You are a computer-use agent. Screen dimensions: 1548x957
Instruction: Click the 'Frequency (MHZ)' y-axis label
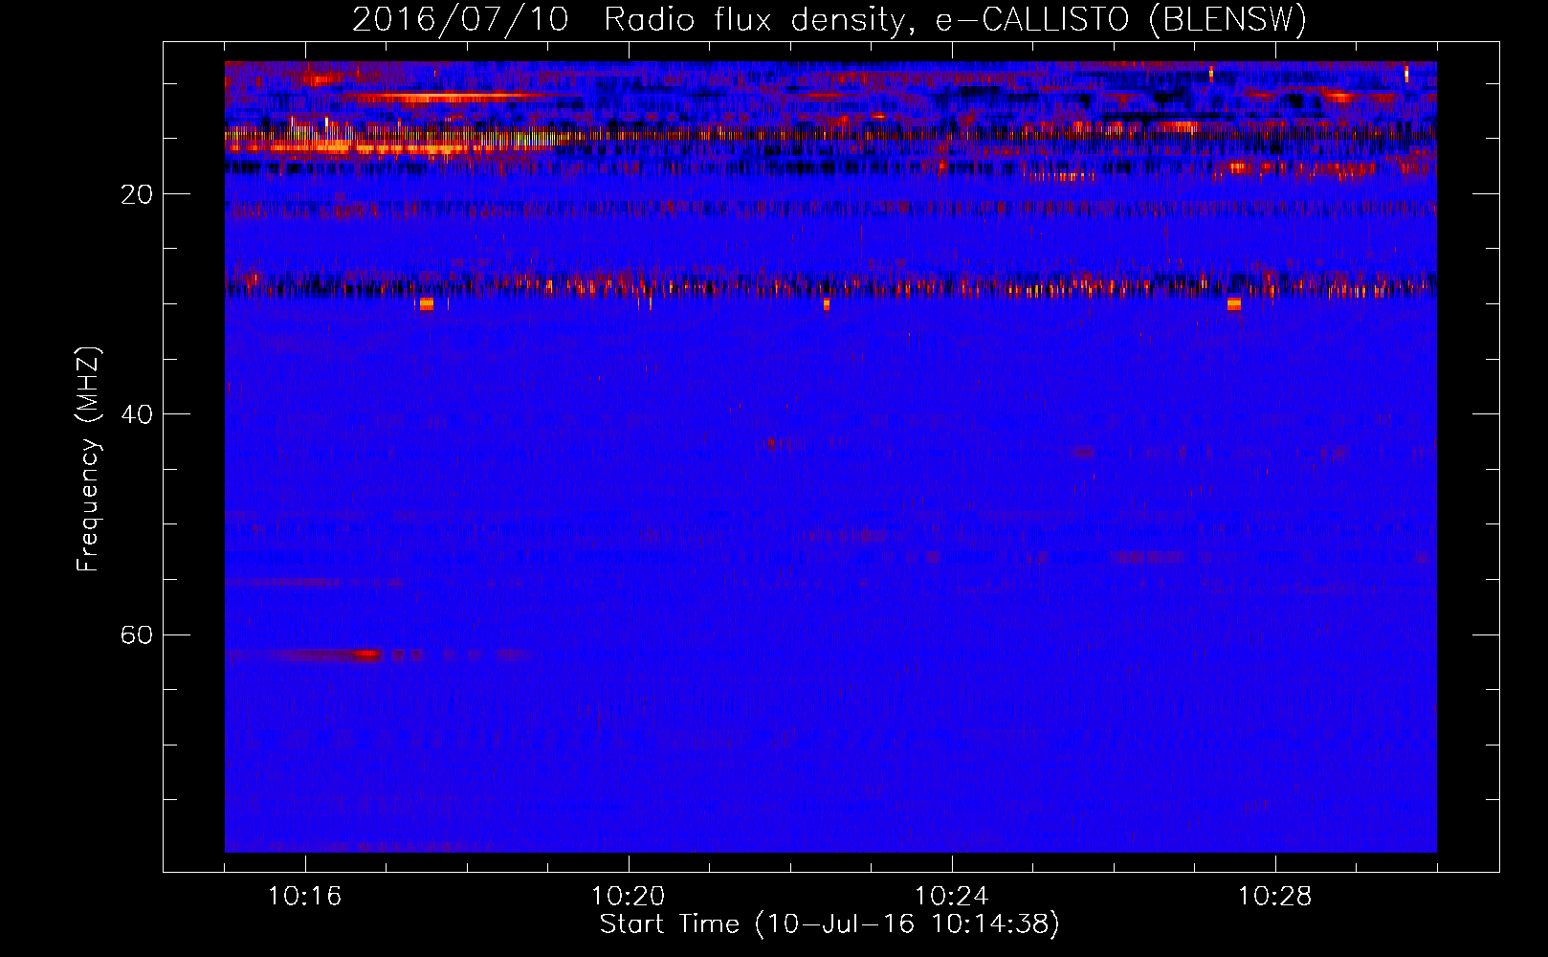(x=88, y=459)
